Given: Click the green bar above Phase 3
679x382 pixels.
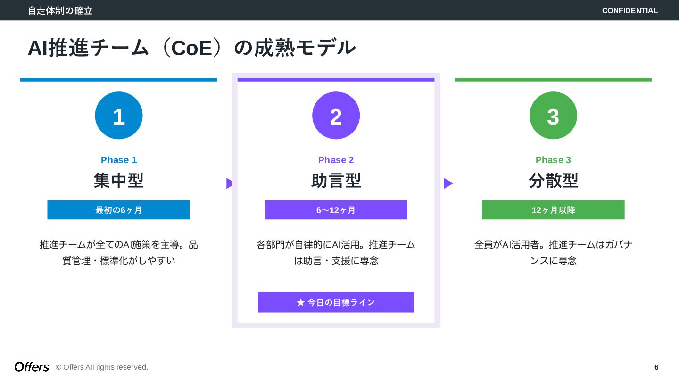Looking at the screenshot, I should pos(553,80).
